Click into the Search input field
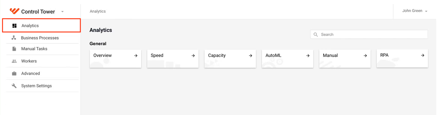 (x=369, y=34)
